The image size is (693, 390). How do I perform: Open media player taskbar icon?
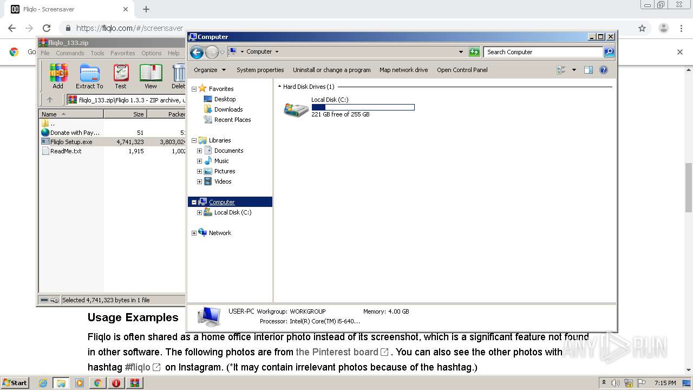tap(80, 383)
